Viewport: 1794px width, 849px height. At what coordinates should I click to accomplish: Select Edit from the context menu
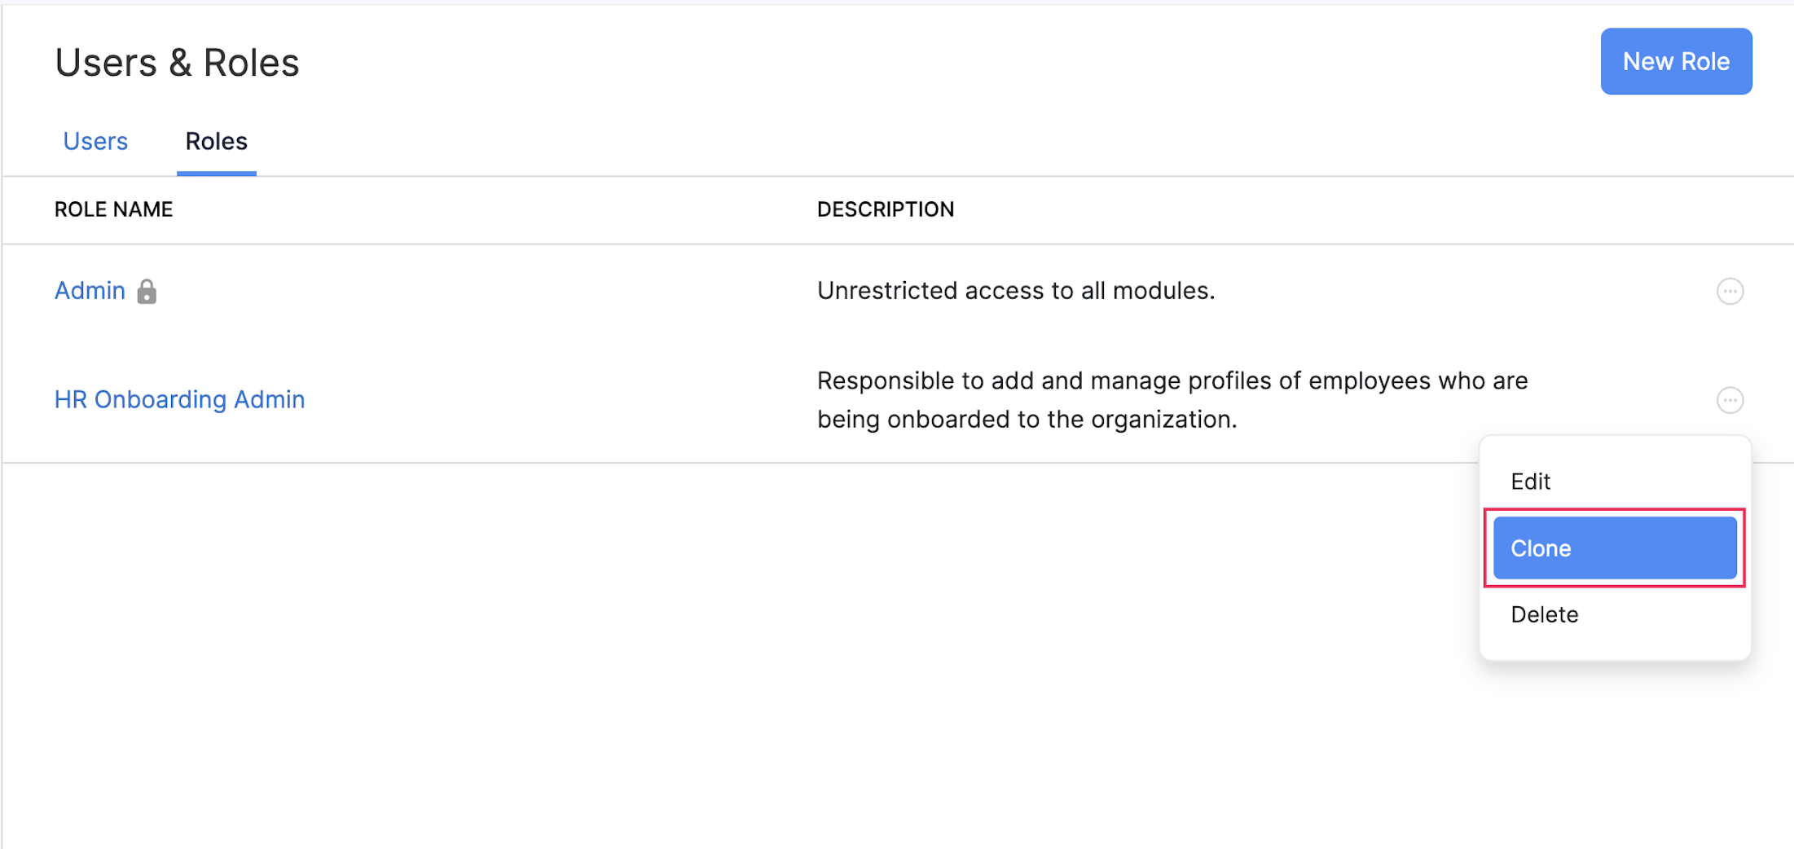[x=1530, y=481]
